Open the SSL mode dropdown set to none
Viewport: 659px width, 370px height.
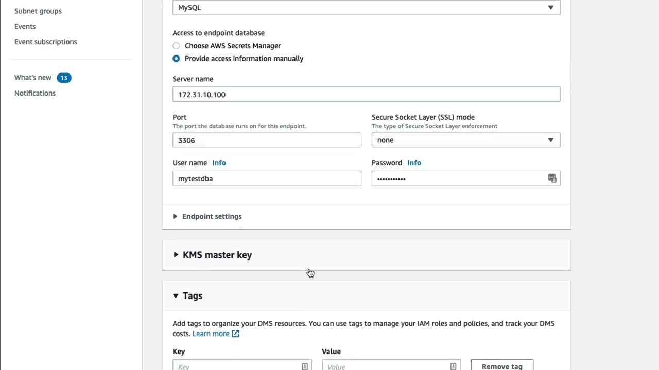(465, 140)
